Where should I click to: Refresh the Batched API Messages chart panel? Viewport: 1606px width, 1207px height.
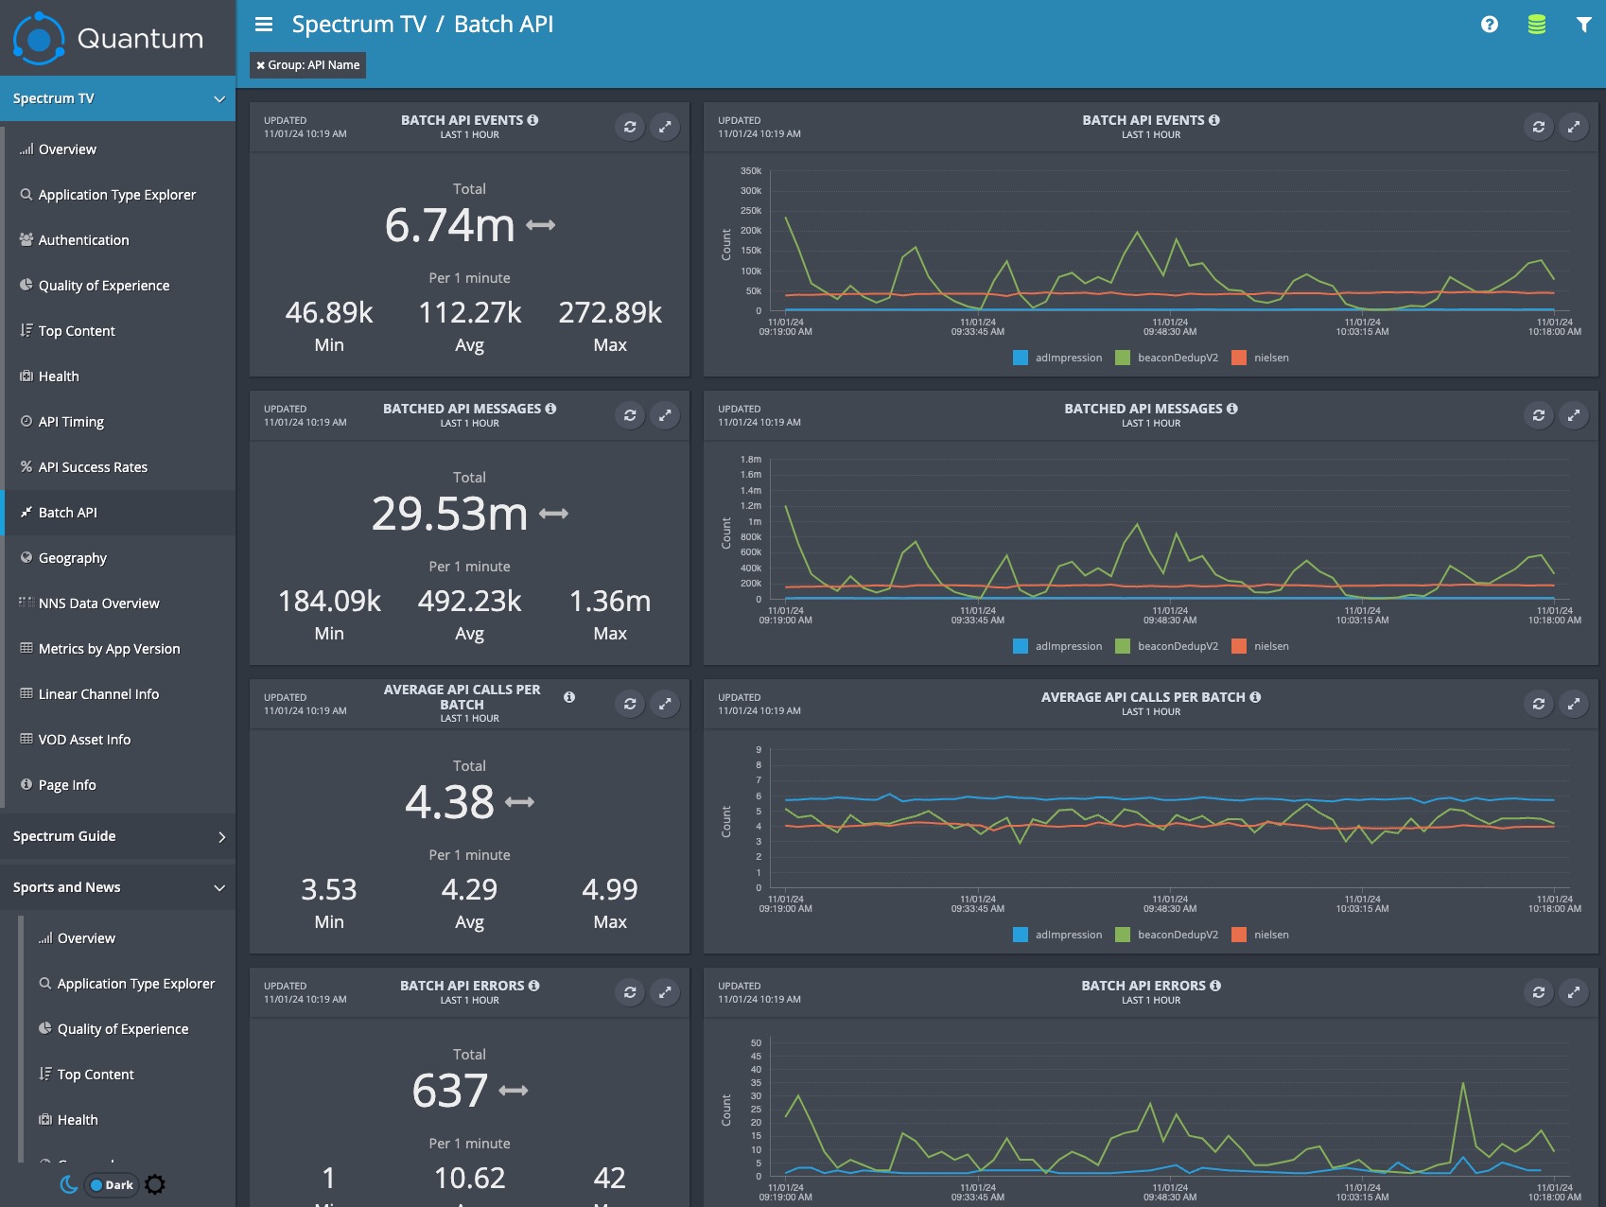click(x=1539, y=415)
